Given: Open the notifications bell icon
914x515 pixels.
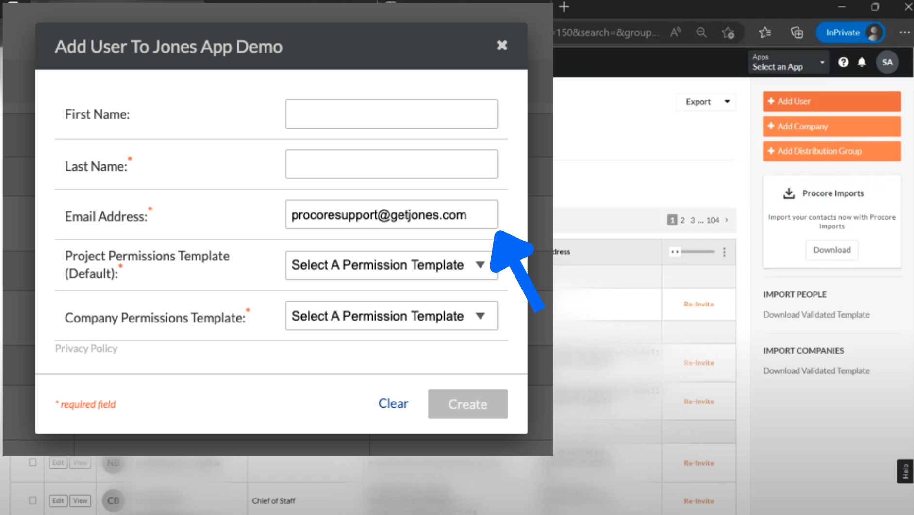Looking at the screenshot, I should [862, 62].
